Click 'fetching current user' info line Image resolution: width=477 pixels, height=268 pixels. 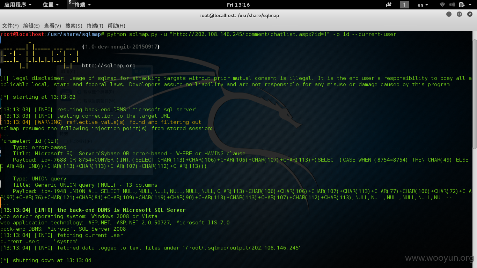62,235
